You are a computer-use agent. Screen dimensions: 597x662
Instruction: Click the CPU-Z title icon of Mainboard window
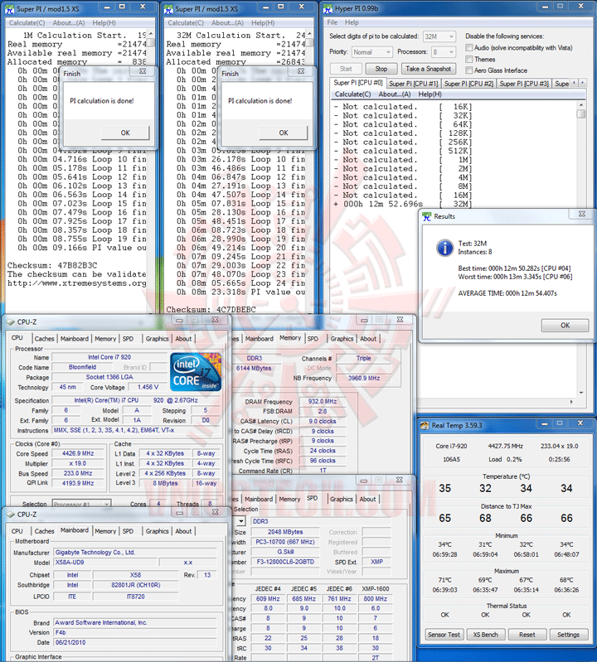[11, 515]
